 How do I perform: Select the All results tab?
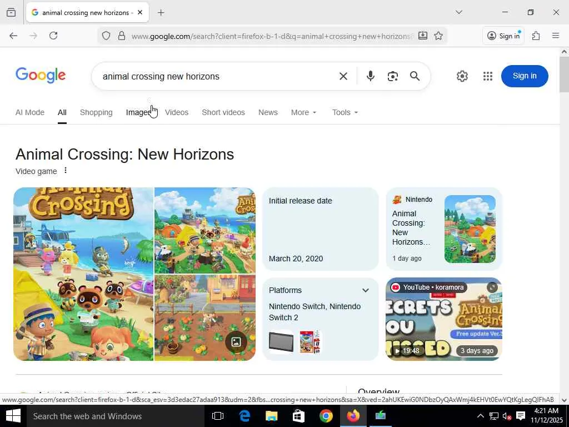tap(62, 112)
